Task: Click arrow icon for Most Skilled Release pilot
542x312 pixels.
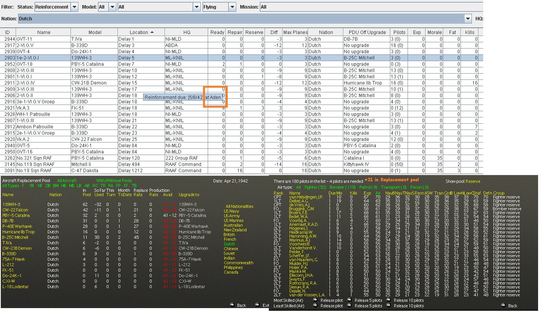Action: (x=315, y=300)
